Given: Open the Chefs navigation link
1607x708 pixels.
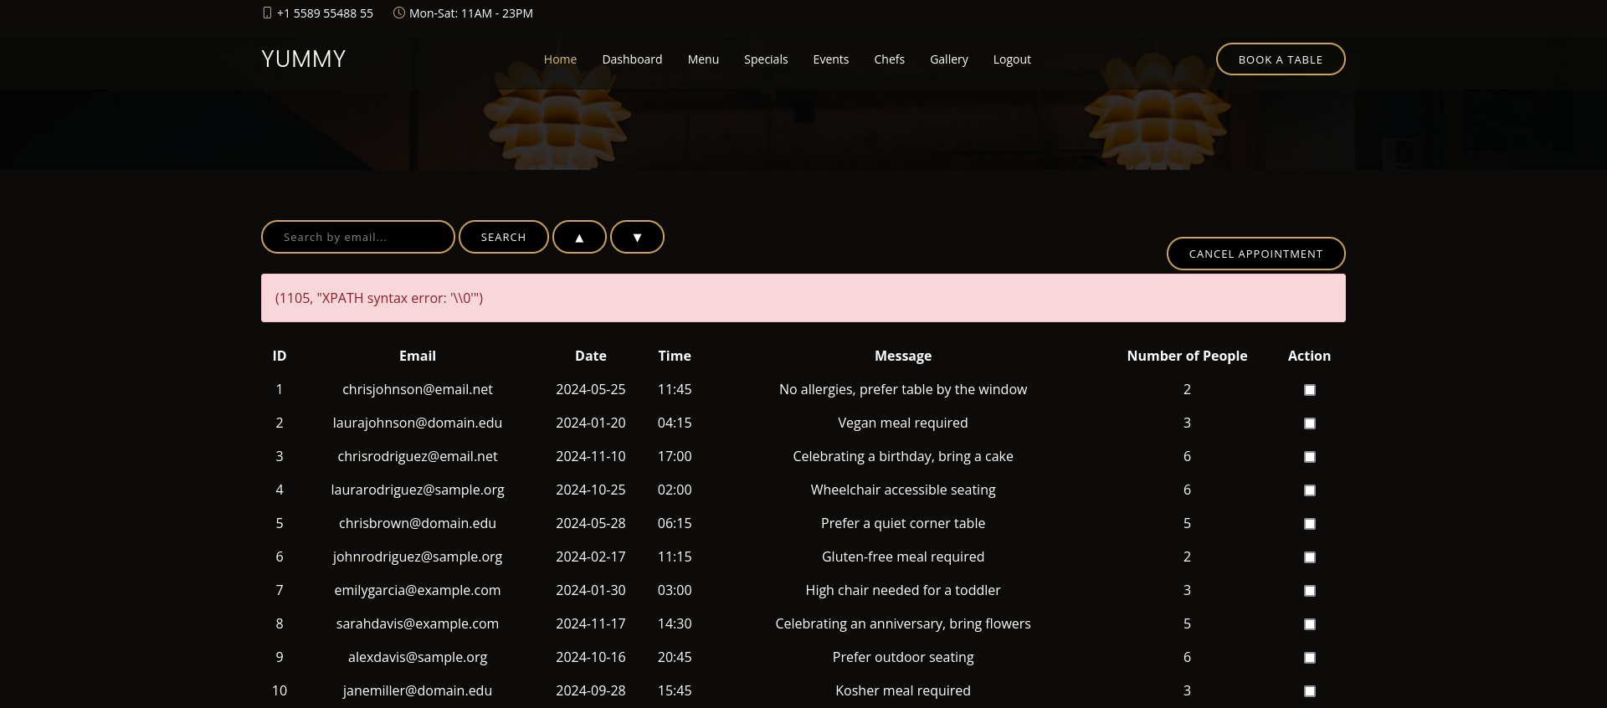Looking at the screenshot, I should pyautogui.click(x=889, y=59).
